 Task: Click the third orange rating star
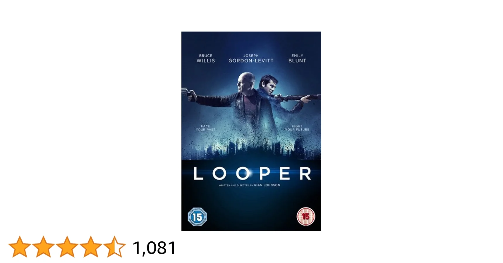67,247
